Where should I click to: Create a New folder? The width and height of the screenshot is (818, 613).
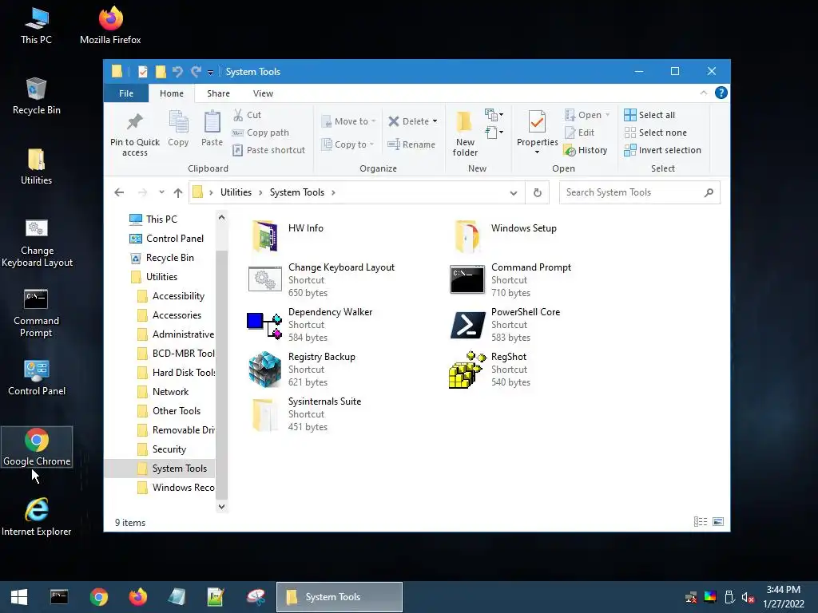pyautogui.click(x=465, y=134)
